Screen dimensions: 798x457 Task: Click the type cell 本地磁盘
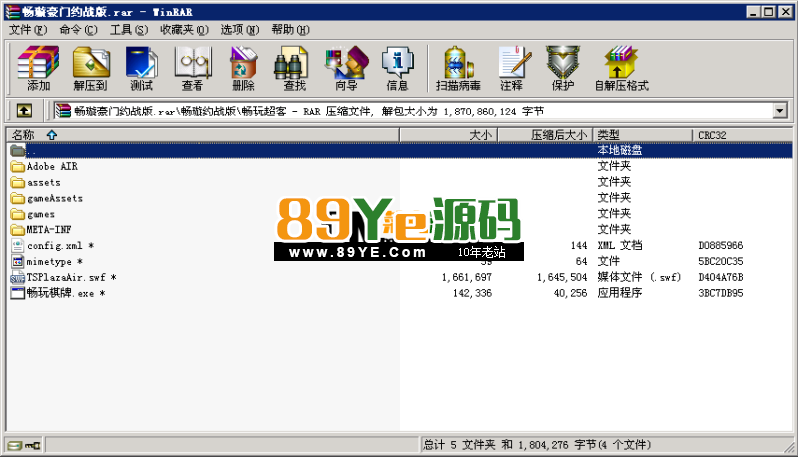point(619,150)
